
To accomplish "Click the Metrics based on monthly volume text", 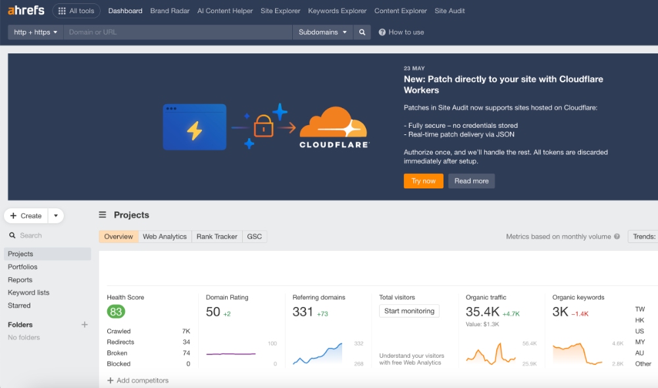I will click(558, 236).
